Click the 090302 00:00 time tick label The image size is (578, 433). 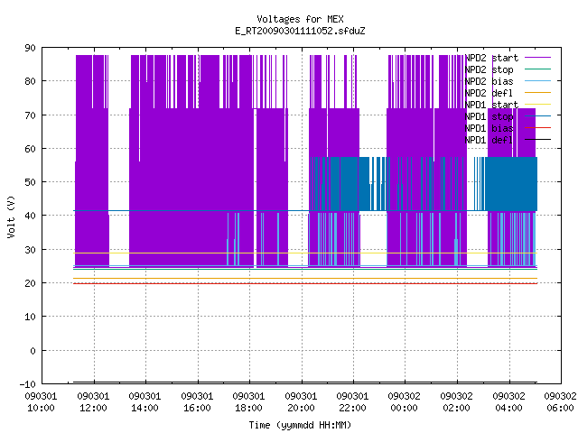(405, 402)
